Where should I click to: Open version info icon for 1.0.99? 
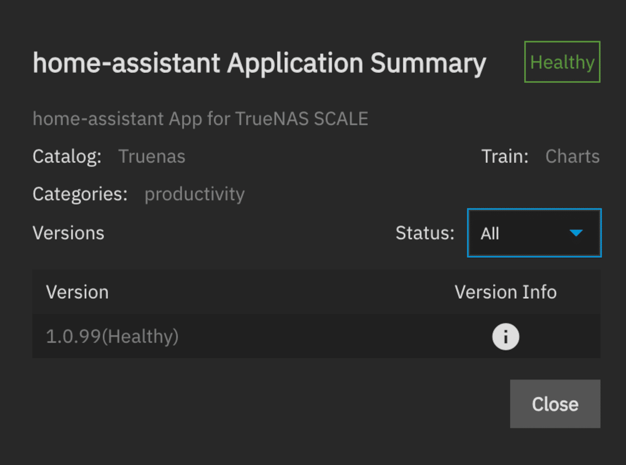[x=505, y=337]
